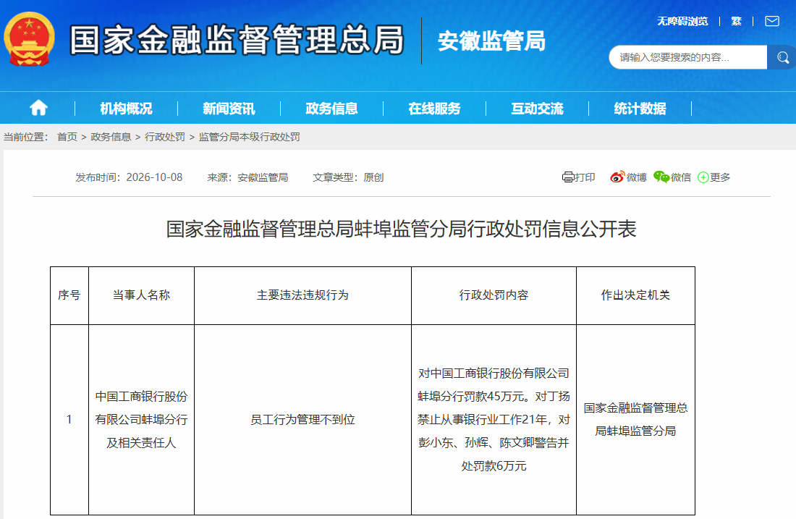Click 政务信息 in the breadcrumb trail

111,137
